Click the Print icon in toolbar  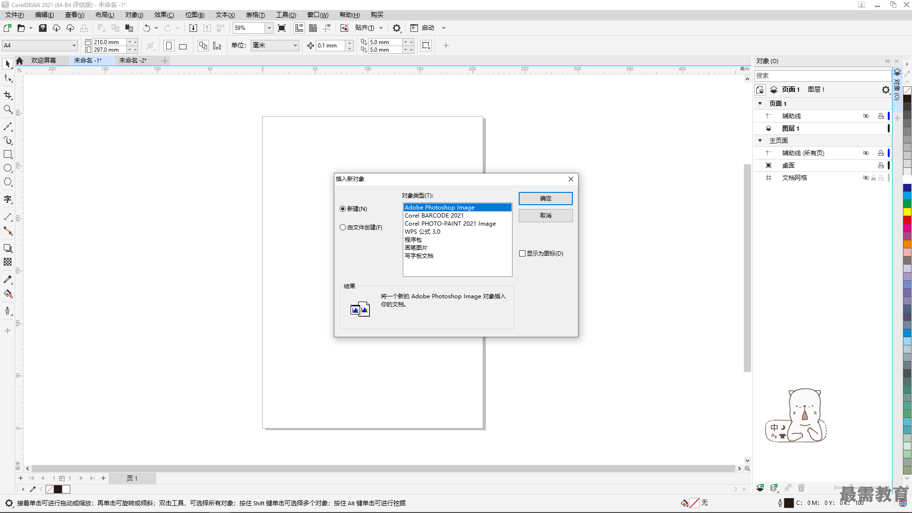point(84,28)
